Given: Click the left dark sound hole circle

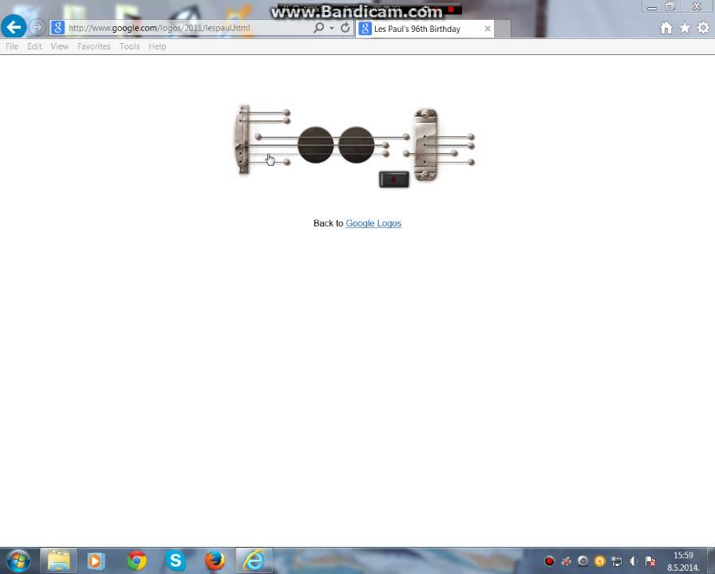Looking at the screenshot, I should [x=315, y=145].
